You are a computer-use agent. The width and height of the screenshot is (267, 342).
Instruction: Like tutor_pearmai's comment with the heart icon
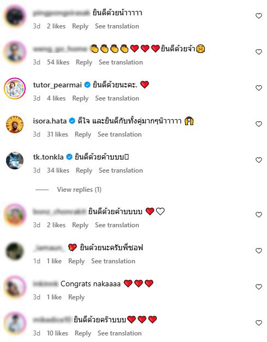[258, 88]
